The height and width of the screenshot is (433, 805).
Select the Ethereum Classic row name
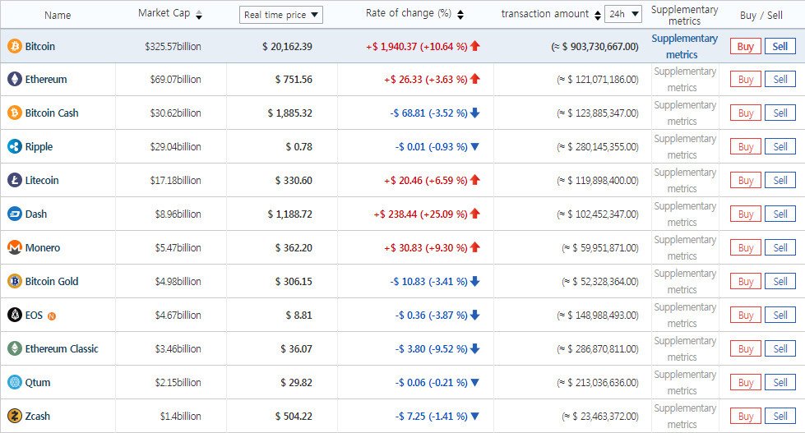[x=62, y=349]
